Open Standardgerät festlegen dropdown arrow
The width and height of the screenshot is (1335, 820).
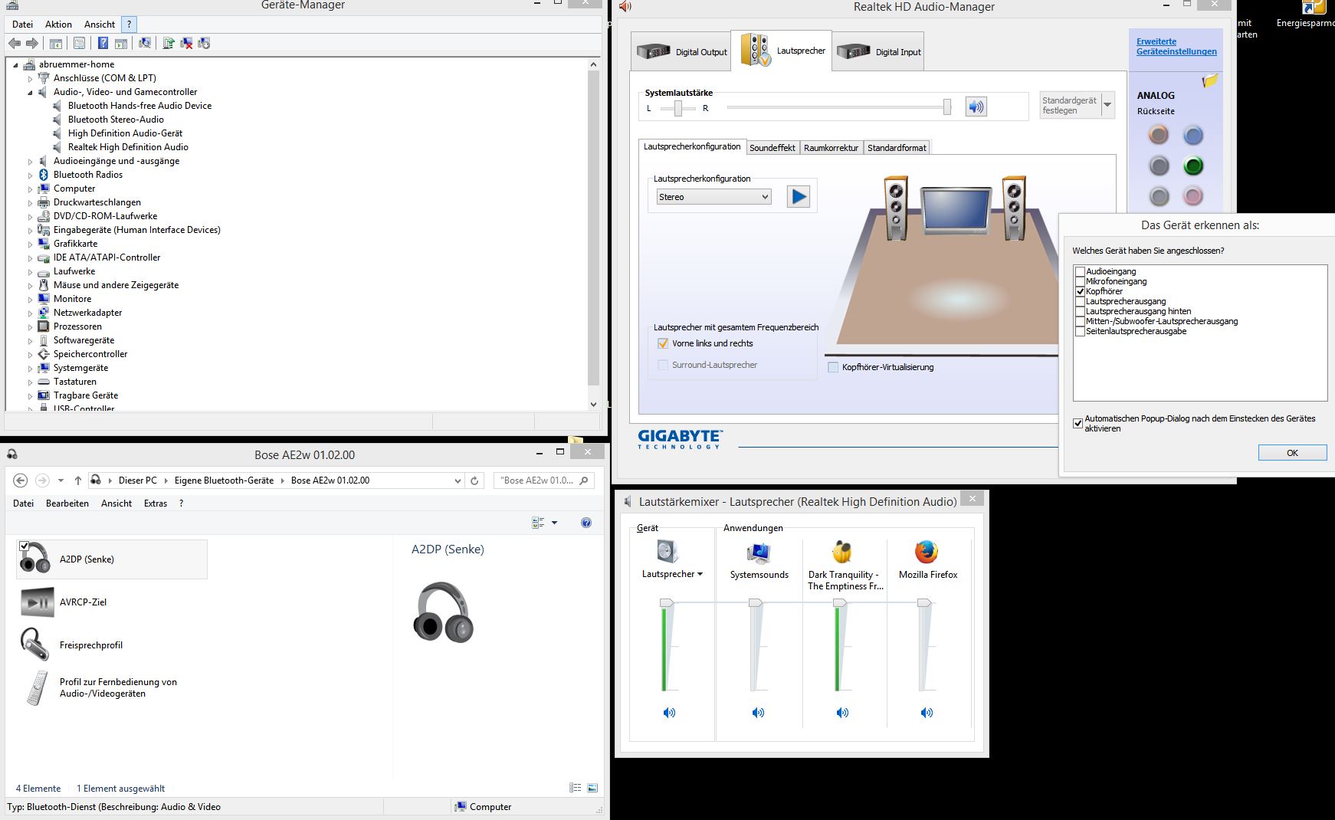pos(1107,104)
